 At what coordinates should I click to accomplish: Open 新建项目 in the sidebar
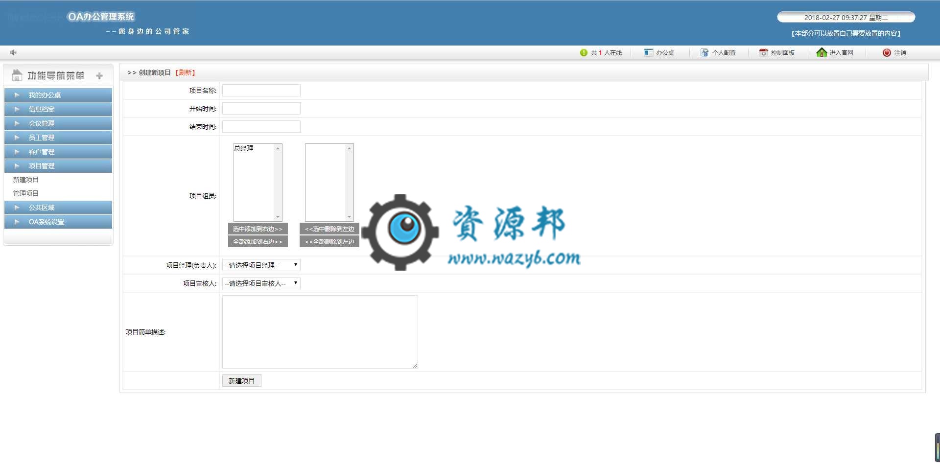[x=25, y=180]
